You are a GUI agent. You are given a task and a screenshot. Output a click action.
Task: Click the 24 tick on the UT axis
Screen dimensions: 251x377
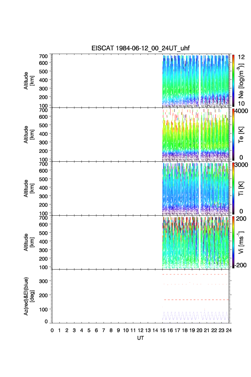tap(229, 331)
